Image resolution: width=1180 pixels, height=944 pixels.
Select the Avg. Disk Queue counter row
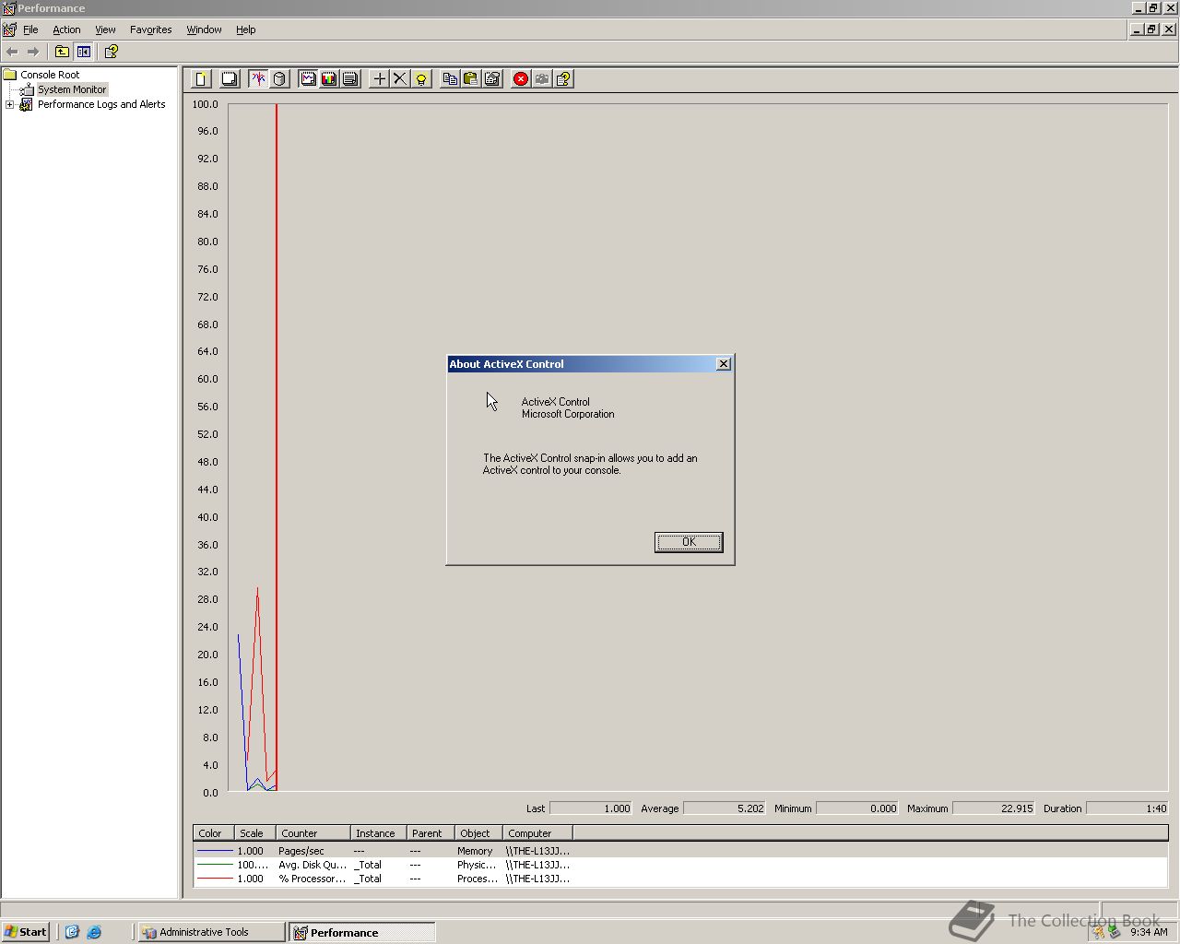(x=680, y=865)
